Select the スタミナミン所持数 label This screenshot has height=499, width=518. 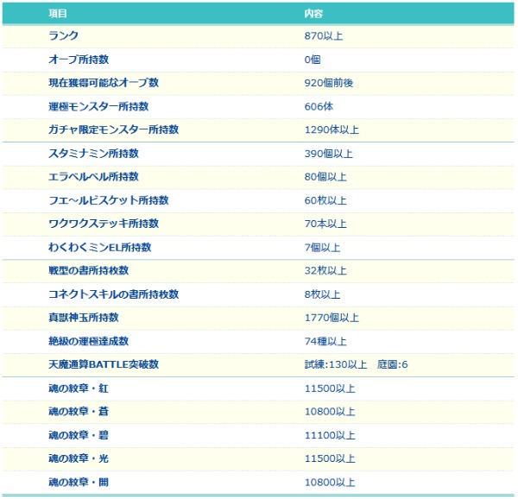pos(93,153)
